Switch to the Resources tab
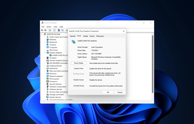The height and width of the screenshot is (124, 194). coord(100,36)
